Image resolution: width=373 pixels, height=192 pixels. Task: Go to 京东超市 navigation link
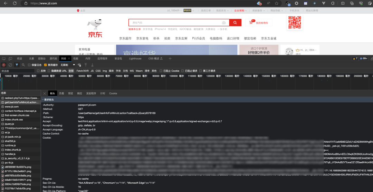click(125, 39)
